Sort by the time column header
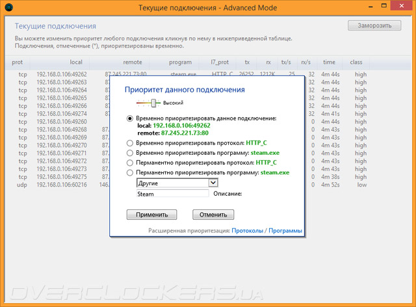The height and width of the screenshot is (307, 416). [329, 62]
